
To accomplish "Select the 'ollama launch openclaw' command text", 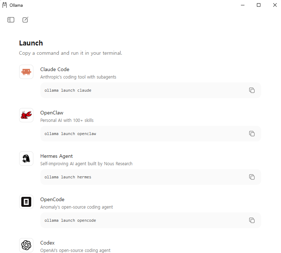I will [x=70, y=134].
